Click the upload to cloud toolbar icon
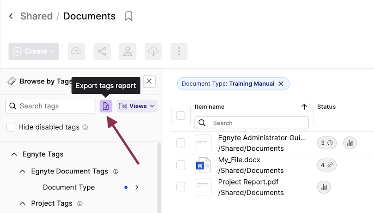 pos(76,51)
